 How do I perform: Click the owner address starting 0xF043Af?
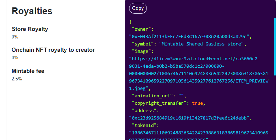click(189, 37)
